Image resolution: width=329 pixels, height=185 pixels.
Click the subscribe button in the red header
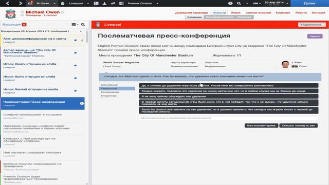click(x=312, y=25)
